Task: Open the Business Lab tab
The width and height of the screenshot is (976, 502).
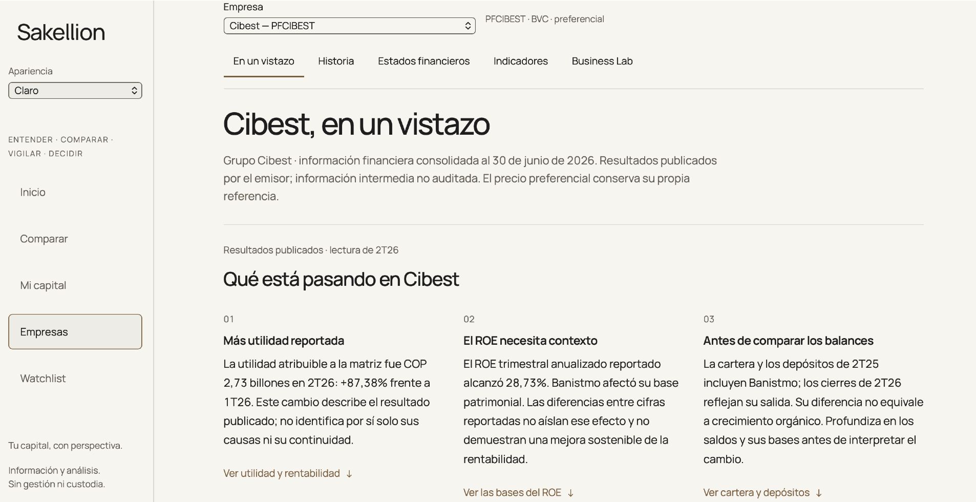Action: click(602, 61)
